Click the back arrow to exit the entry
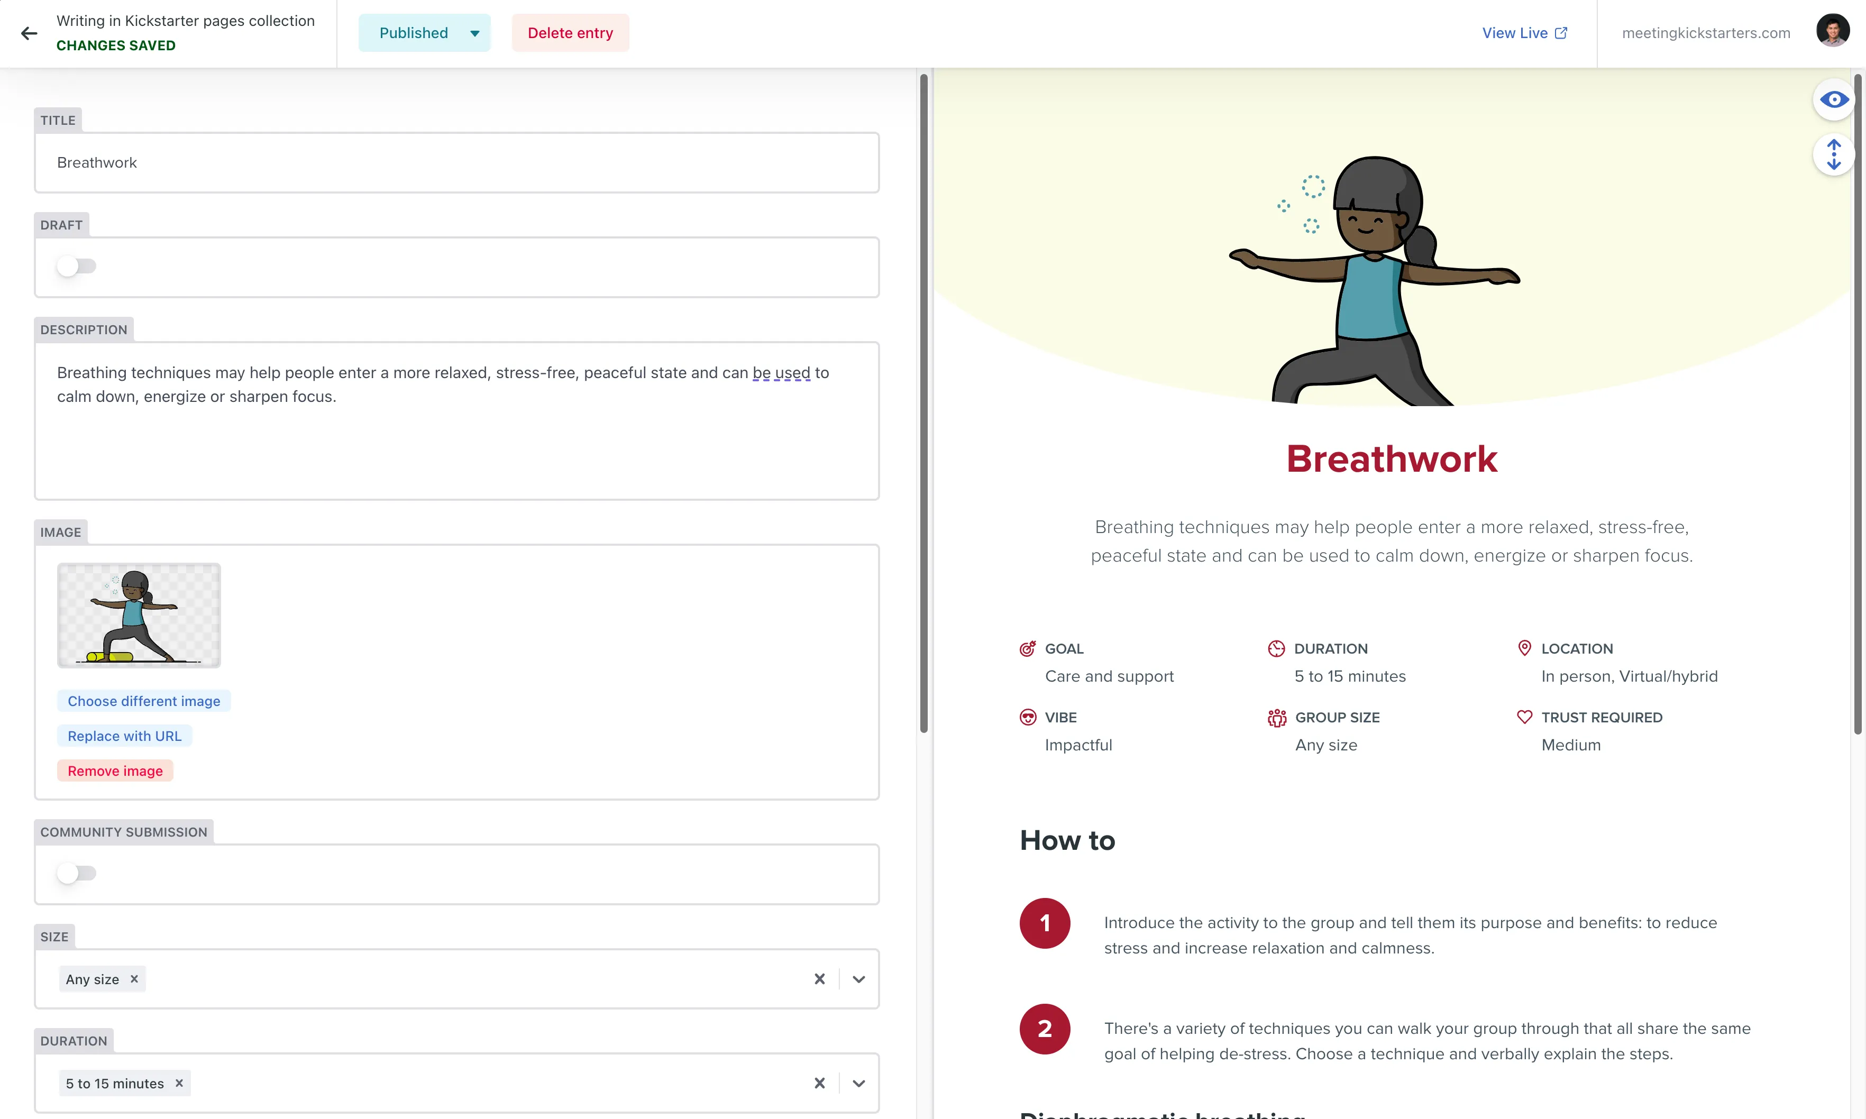 [30, 33]
